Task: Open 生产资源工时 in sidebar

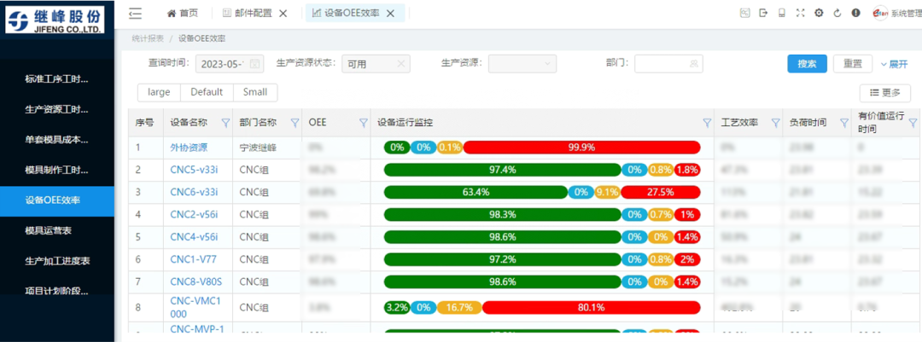Action: pyautogui.click(x=57, y=109)
